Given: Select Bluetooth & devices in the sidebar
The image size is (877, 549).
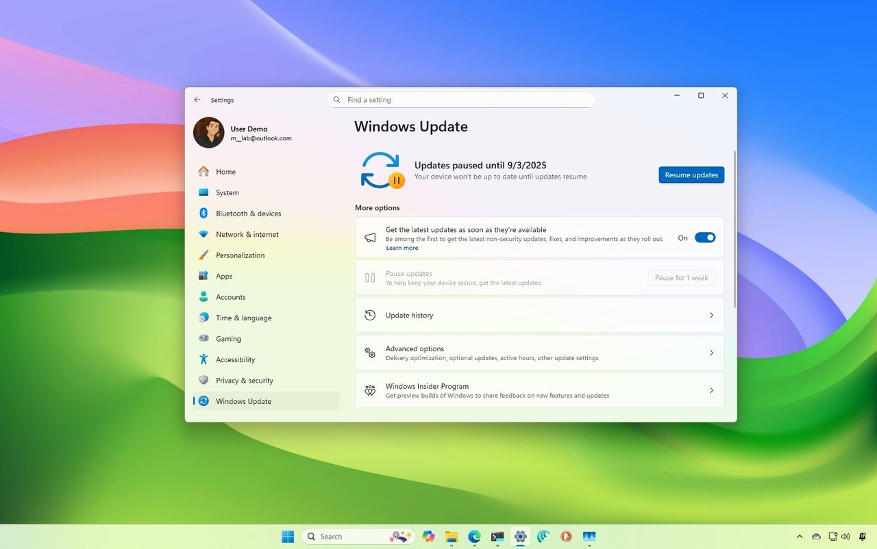Looking at the screenshot, I should click(x=248, y=213).
